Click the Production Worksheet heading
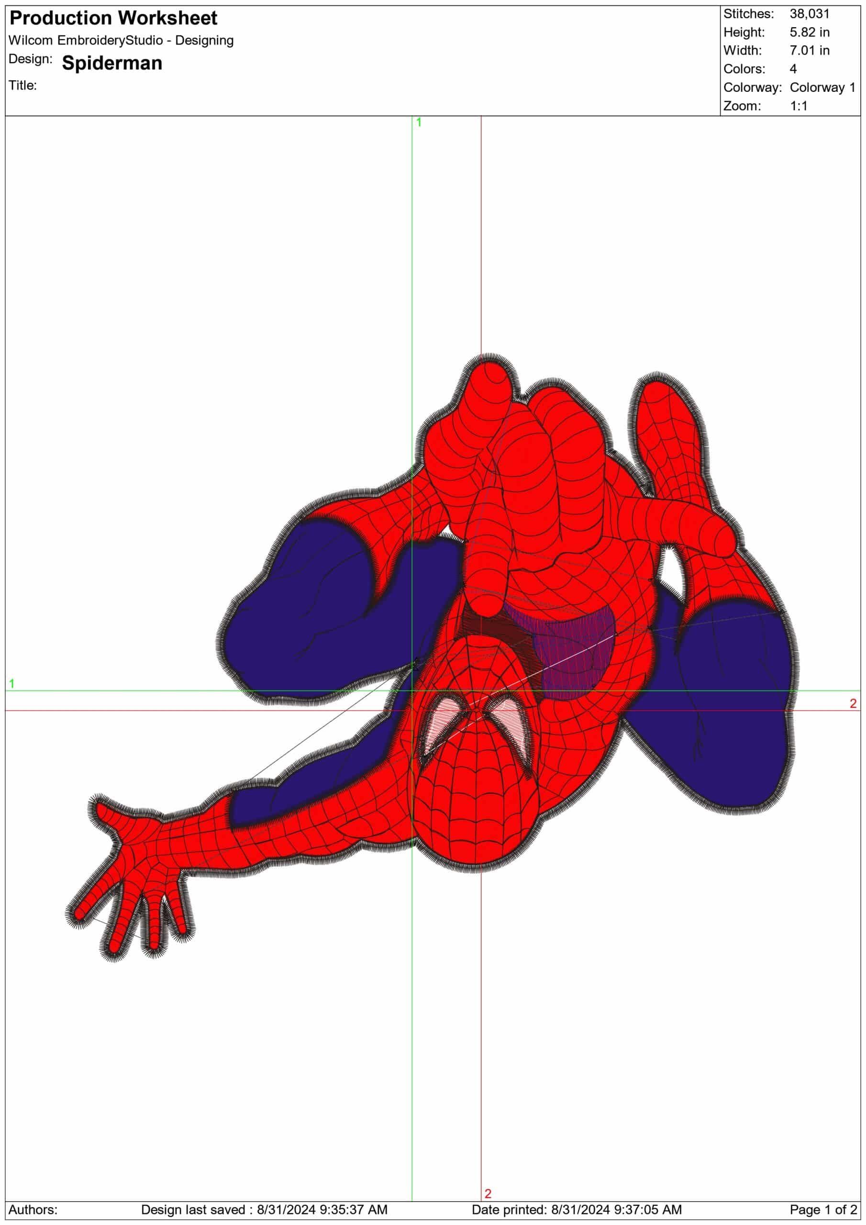 click(114, 19)
